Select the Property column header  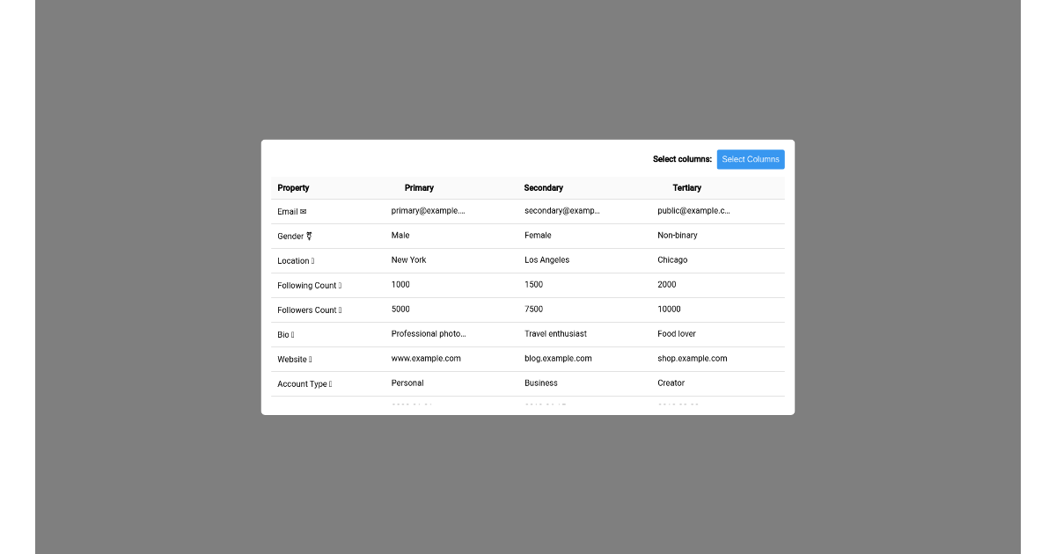pos(294,187)
